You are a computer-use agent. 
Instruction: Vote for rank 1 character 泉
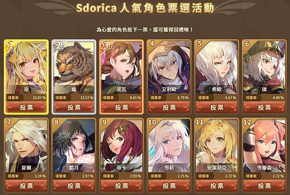[26, 107]
